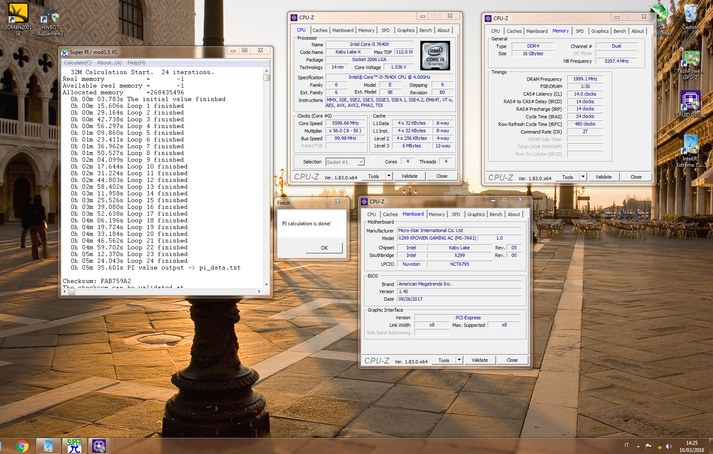
Task: Click Super PI scroll-down arrow
Action: click(266, 285)
